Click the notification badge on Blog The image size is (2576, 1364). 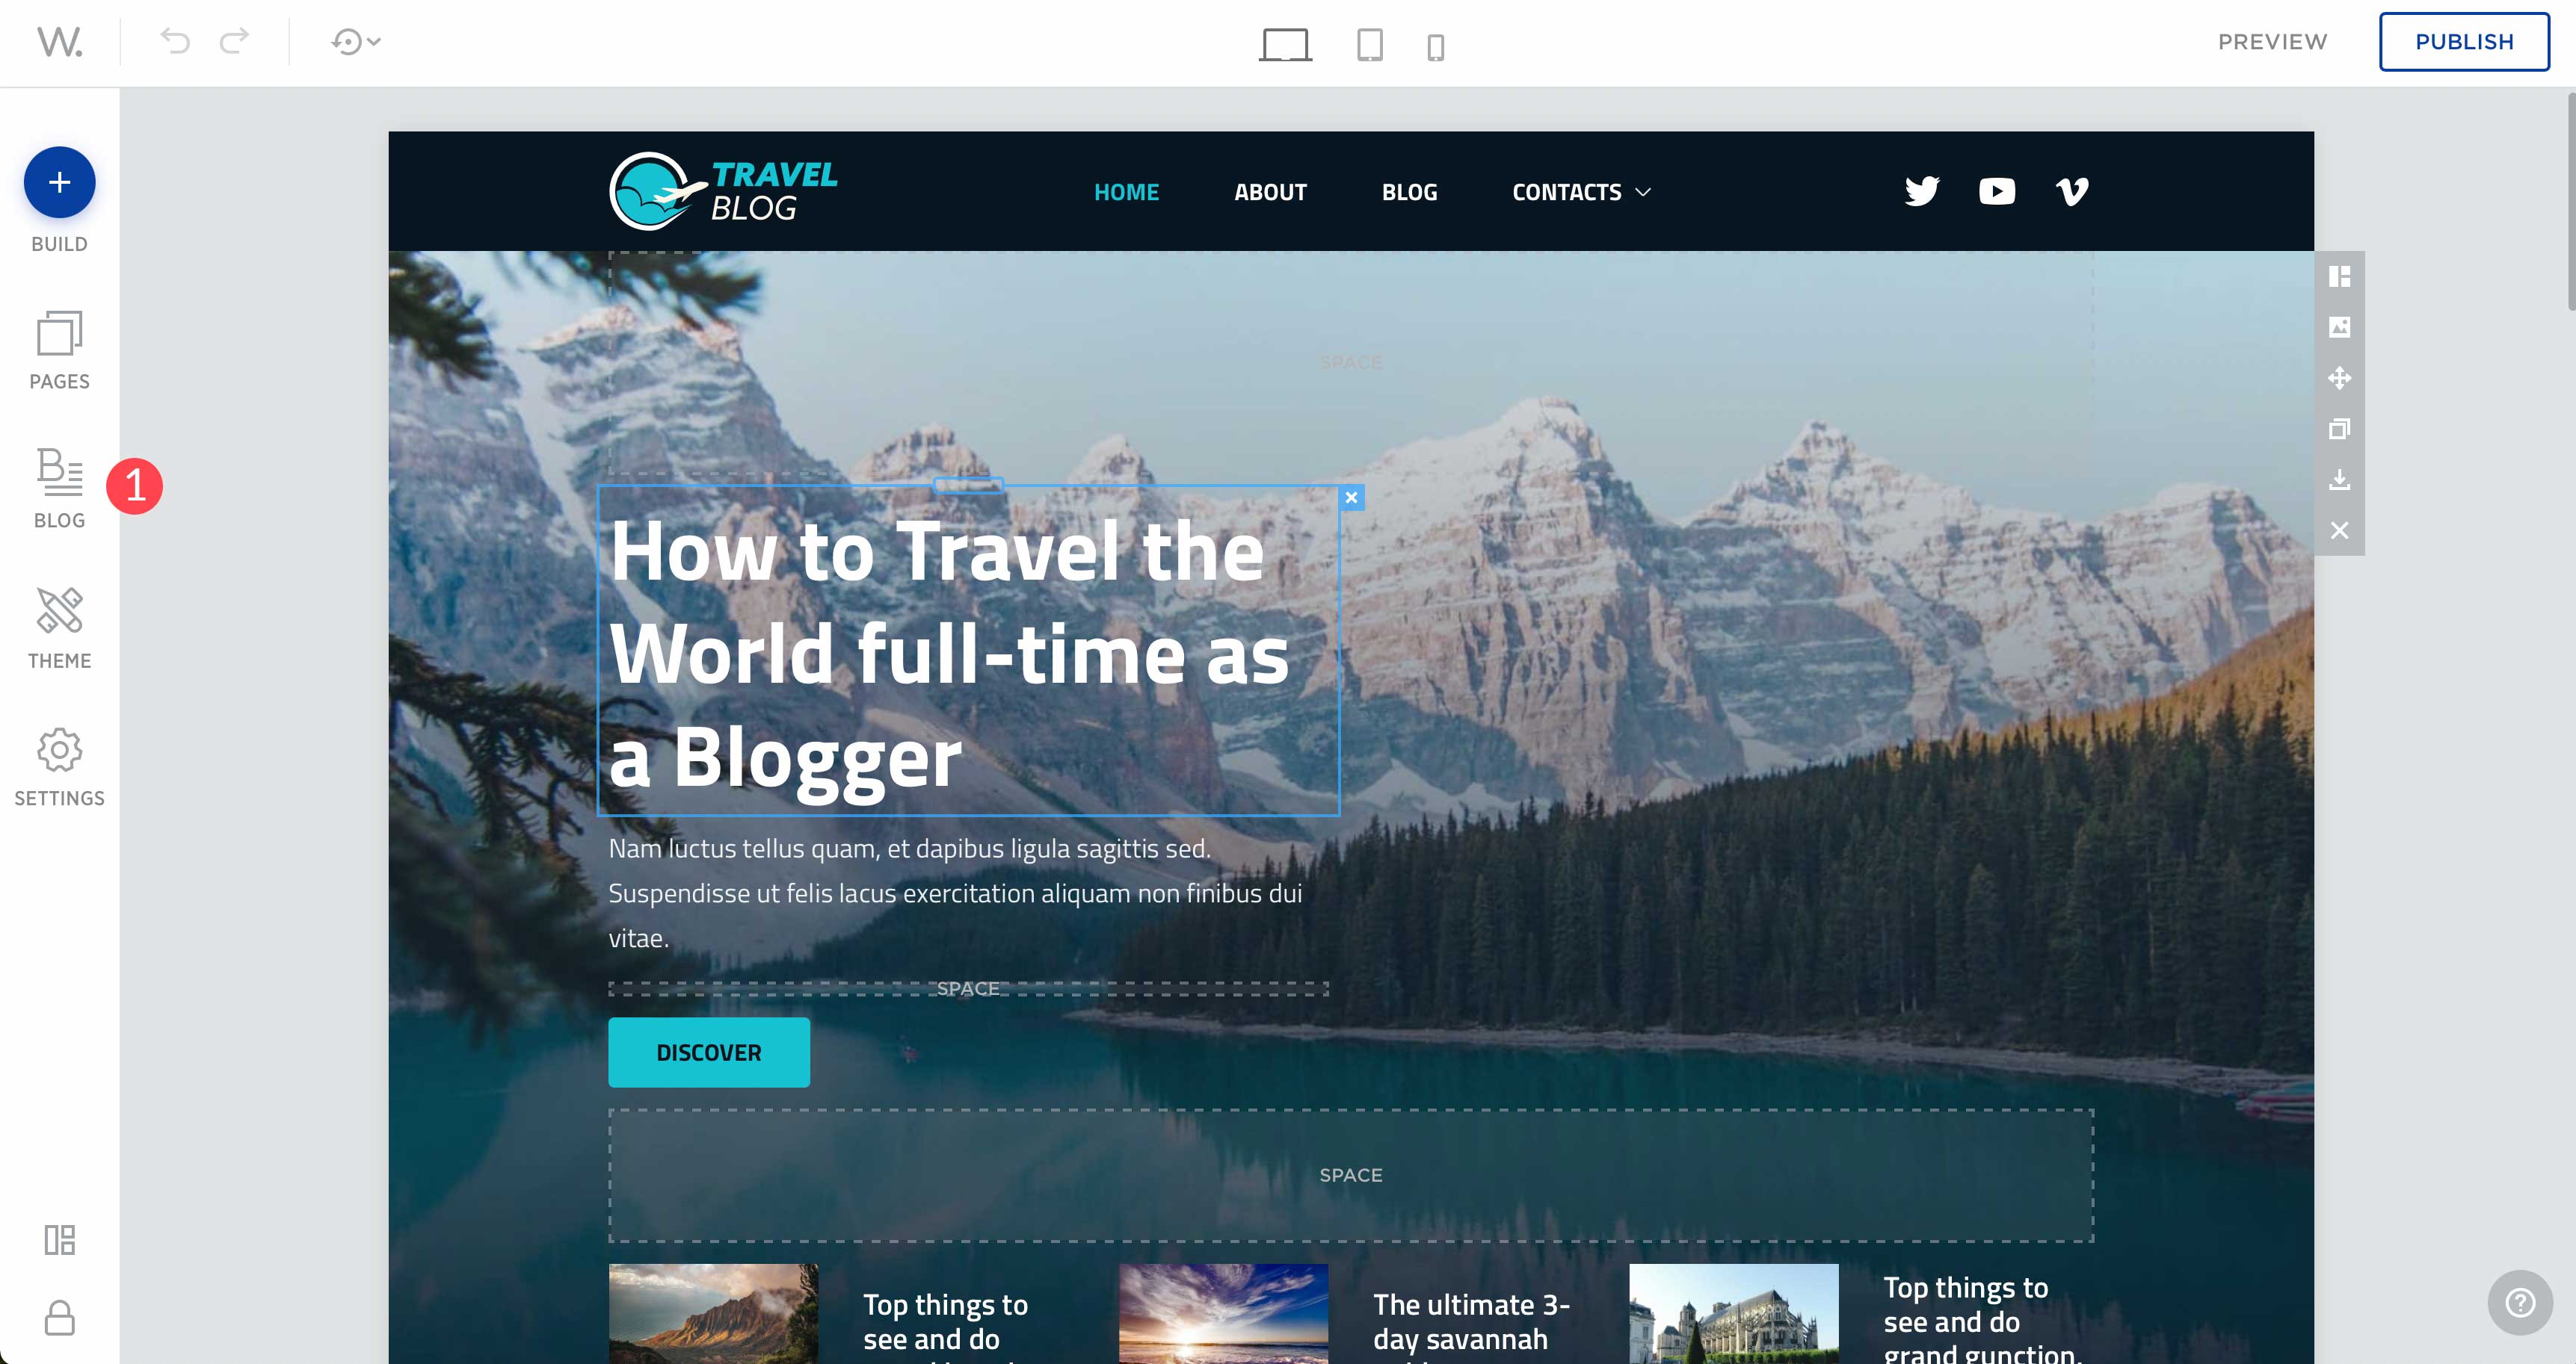(135, 486)
